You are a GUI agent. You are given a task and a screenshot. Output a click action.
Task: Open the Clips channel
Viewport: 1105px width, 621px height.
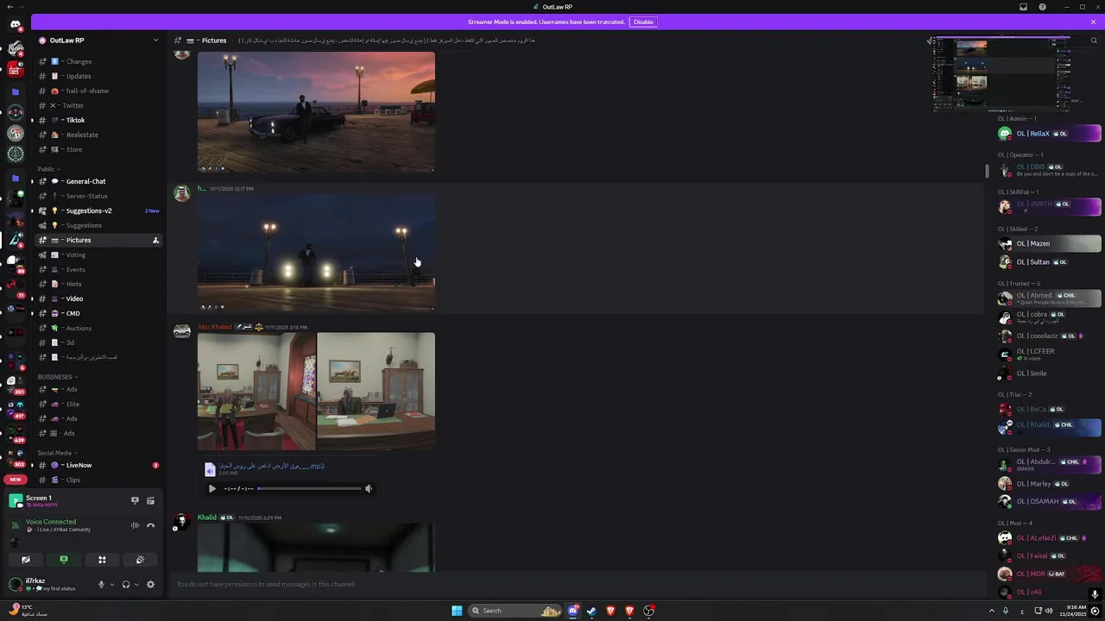pos(98,480)
